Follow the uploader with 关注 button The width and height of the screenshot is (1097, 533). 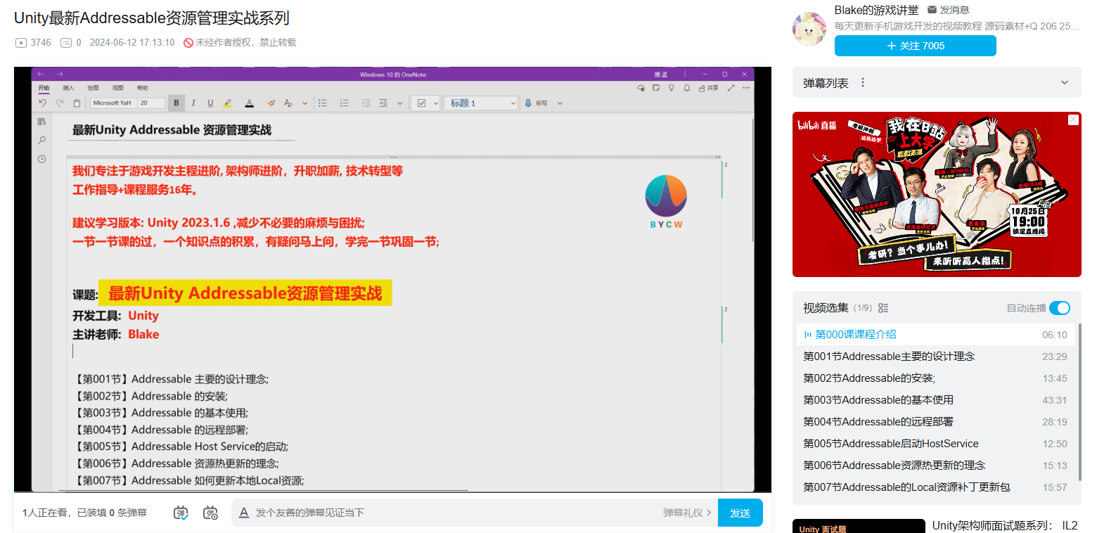915,46
